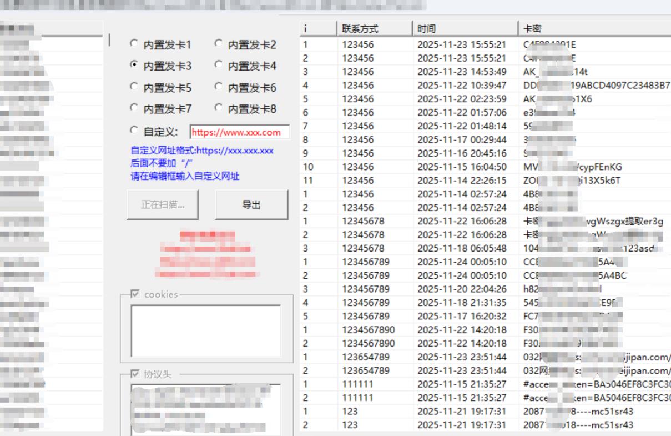Select the 内置发卡7 radio option

[x=134, y=108]
